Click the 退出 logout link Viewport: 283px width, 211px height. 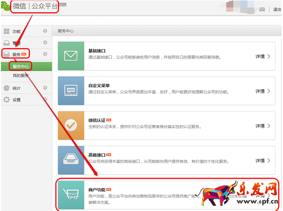click(277, 9)
